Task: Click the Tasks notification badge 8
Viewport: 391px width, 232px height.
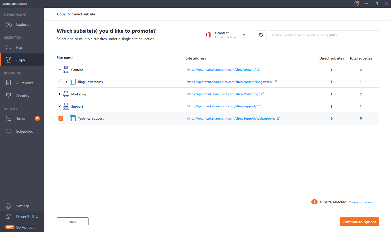Action: coord(37,118)
